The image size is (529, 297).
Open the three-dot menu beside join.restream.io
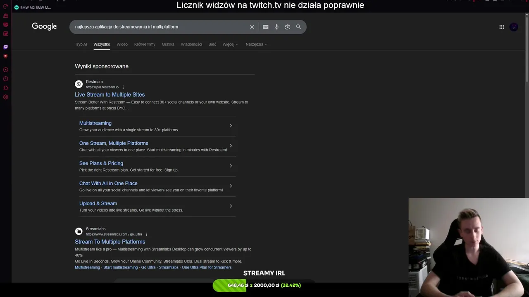pyautogui.click(x=123, y=87)
